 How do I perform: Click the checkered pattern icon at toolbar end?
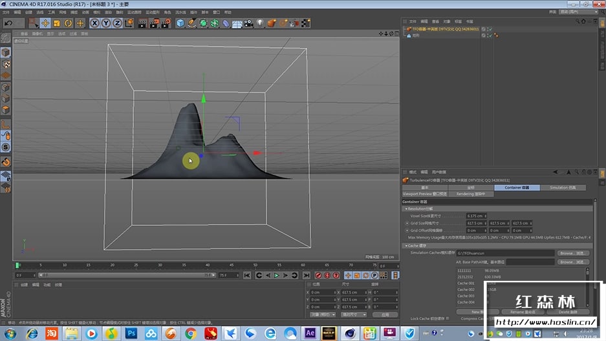click(306, 23)
